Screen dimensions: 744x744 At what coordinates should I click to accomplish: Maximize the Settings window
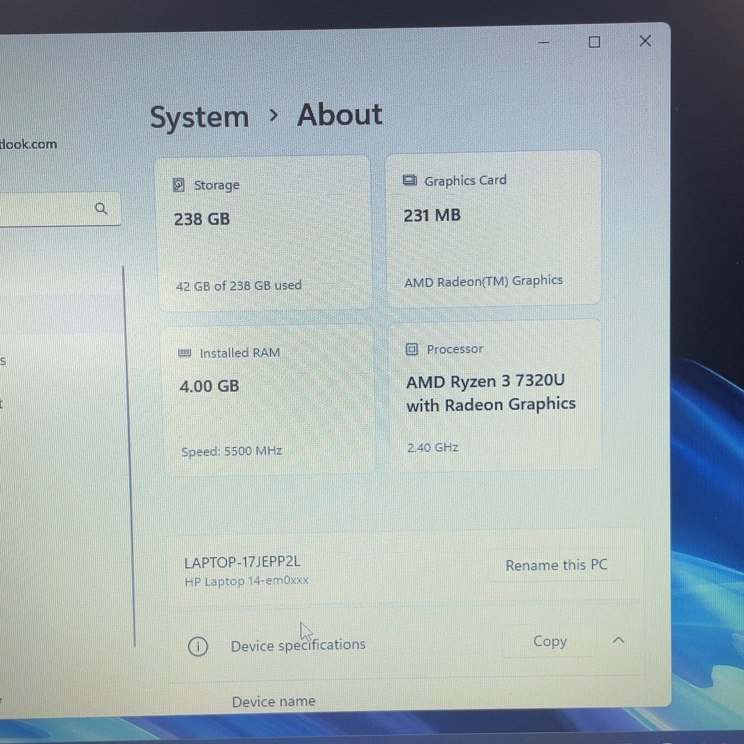594,42
